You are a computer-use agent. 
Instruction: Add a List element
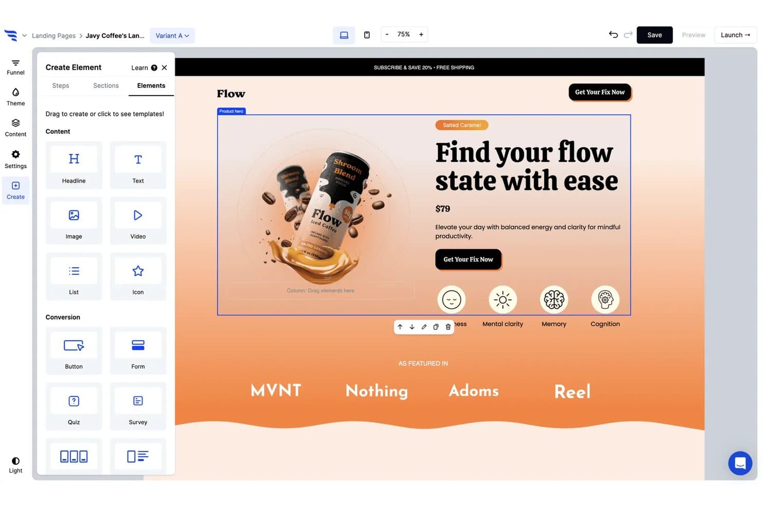[74, 276]
